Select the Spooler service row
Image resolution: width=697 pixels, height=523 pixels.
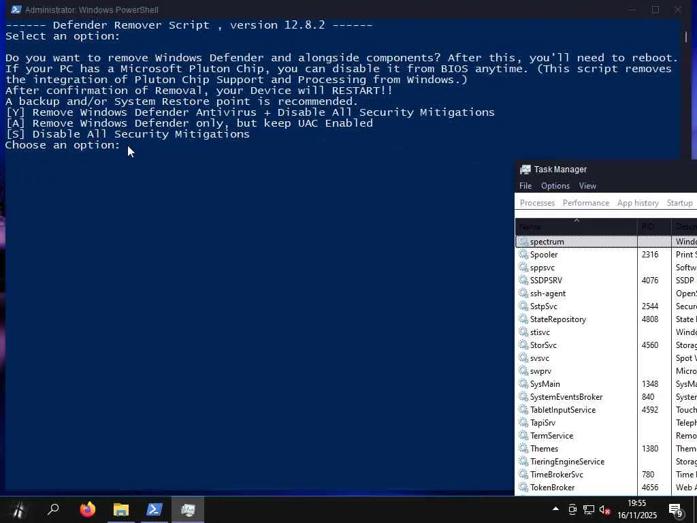(x=606, y=255)
